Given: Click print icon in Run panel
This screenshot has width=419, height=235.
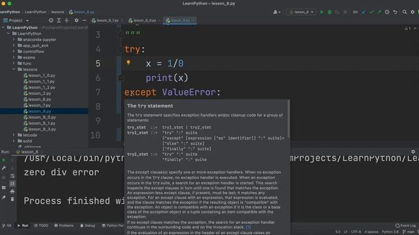Looking at the screenshot, I should 12,191.
